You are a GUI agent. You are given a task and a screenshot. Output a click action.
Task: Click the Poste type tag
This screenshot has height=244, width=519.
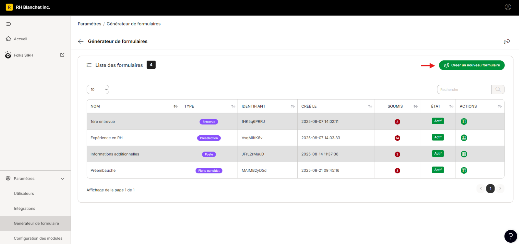click(x=209, y=154)
